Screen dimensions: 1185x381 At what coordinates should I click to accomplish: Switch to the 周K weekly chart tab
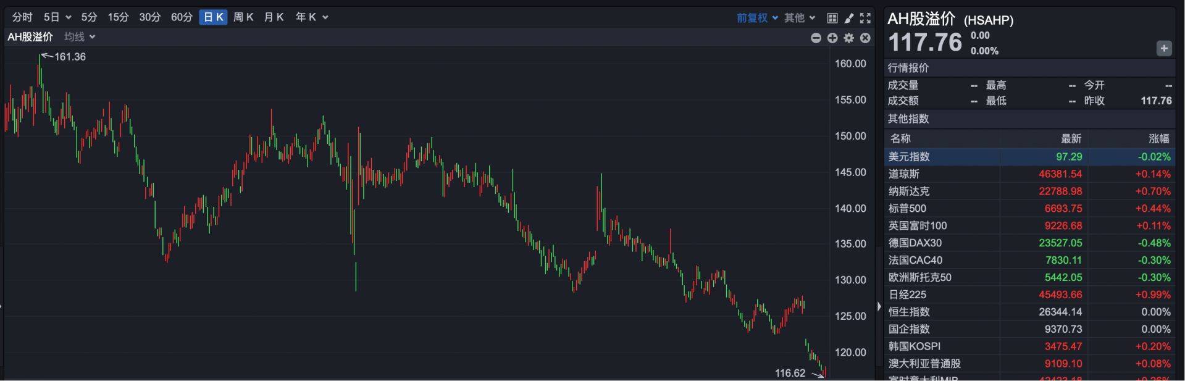point(243,17)
